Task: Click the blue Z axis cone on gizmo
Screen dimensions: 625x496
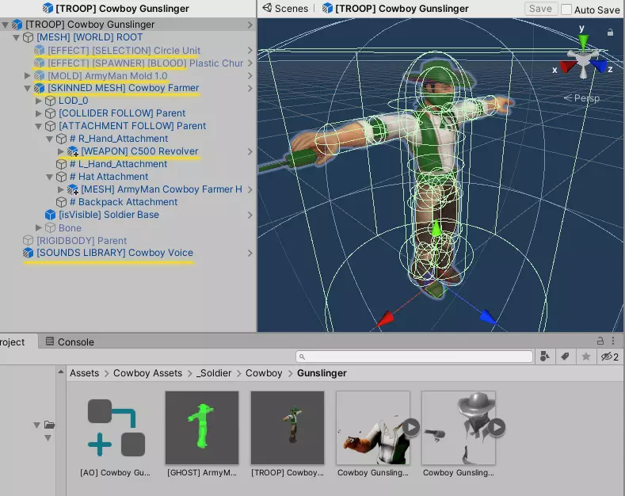Action: click(599, 66)
